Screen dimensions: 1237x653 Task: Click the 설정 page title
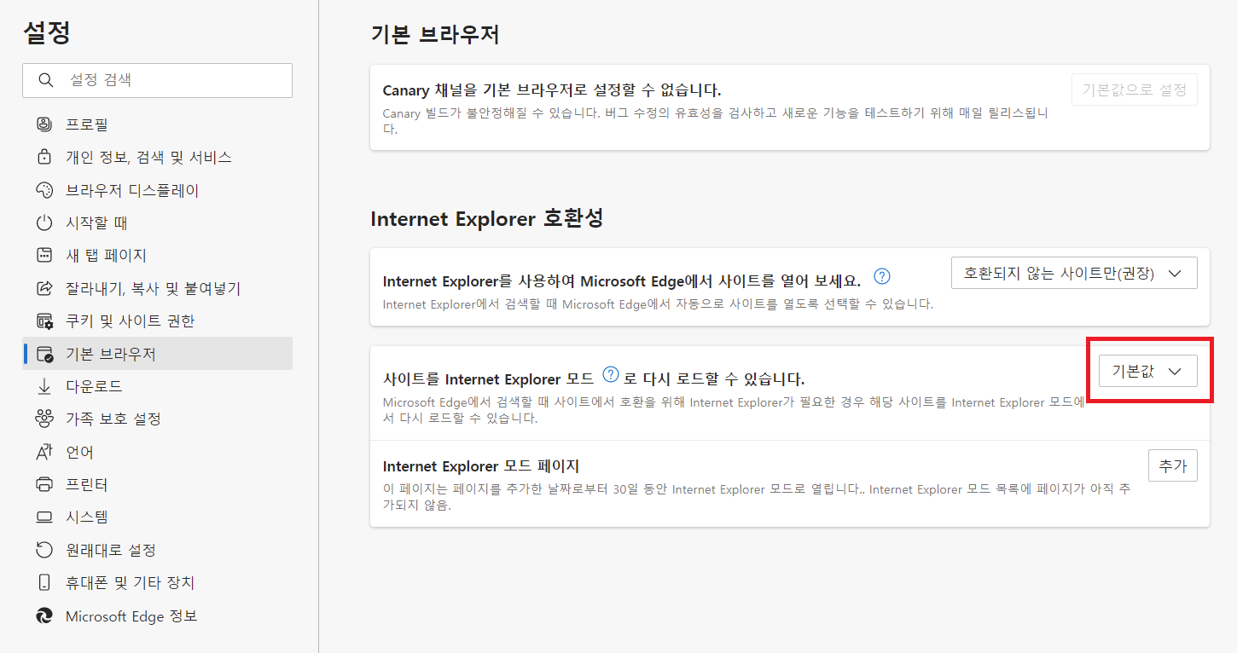(x=47, y=32)
